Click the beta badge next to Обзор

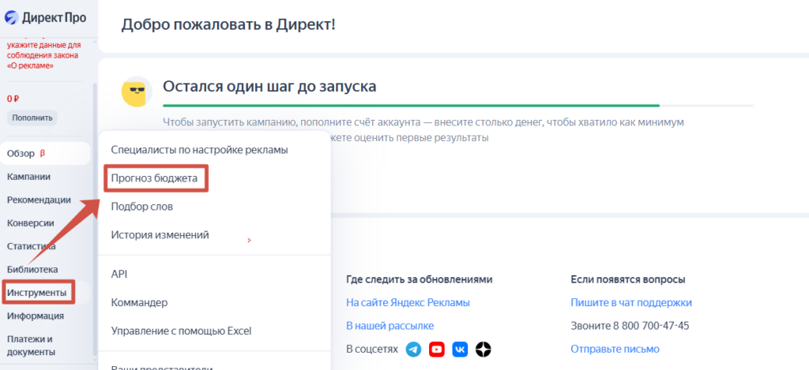point(43,154)
